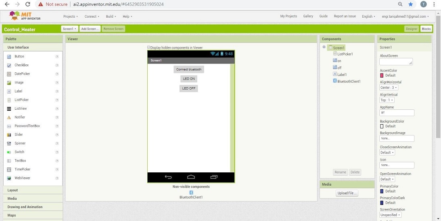The width and height of the screenshot is (441, 221).
Task: Open browser profile avatar
Action: pyautogui.click(x=424, y=4)
